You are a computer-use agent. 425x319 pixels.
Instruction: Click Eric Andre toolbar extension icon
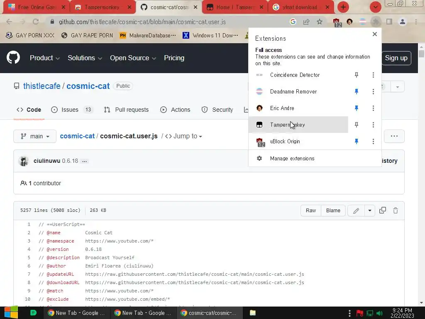(349, 22)
